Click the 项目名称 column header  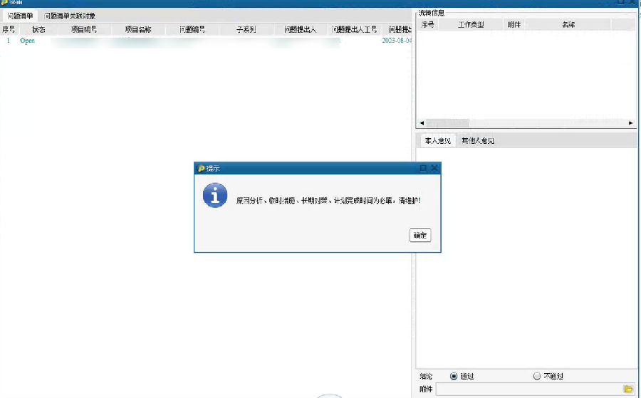click(x=138, y=29)
